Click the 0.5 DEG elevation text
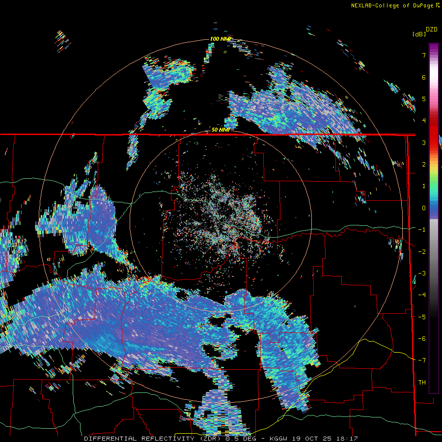Screen dimensions: 442x442 241,439
